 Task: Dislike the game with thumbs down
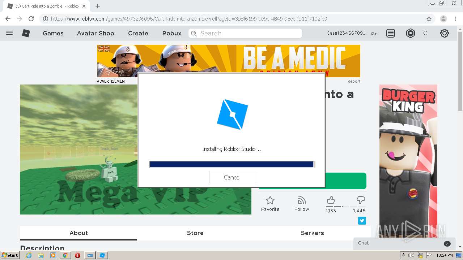[x=360, y=200]
